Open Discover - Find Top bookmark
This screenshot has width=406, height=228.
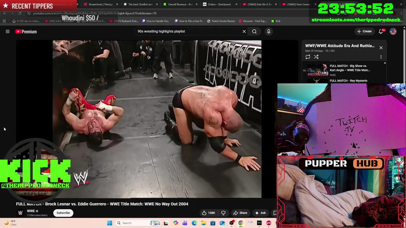click(x=252, y=21)
